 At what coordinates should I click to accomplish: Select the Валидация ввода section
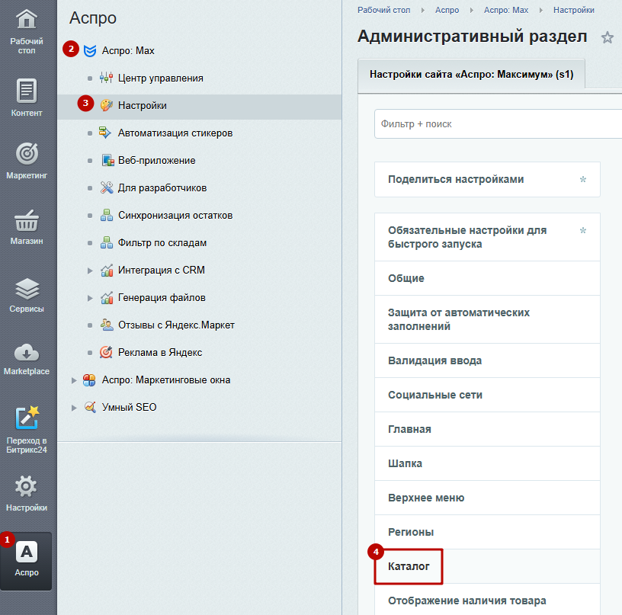(x=487, y=360)
